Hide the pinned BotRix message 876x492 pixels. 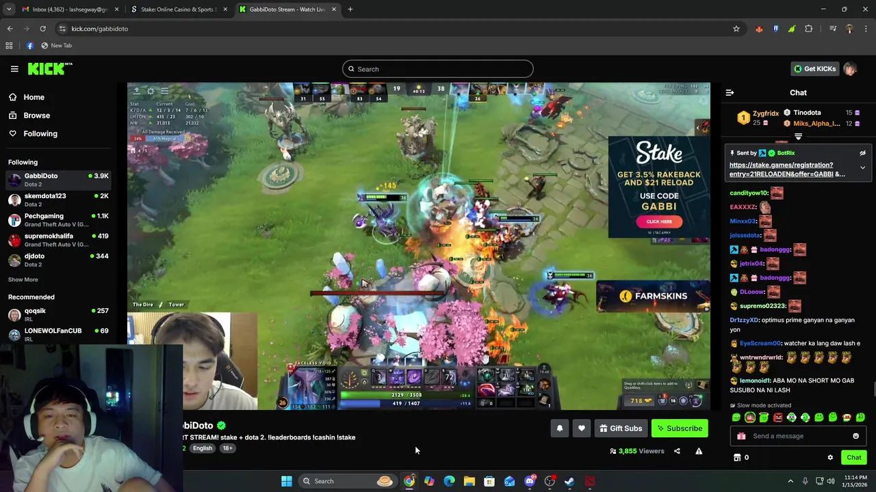point(862,153)
